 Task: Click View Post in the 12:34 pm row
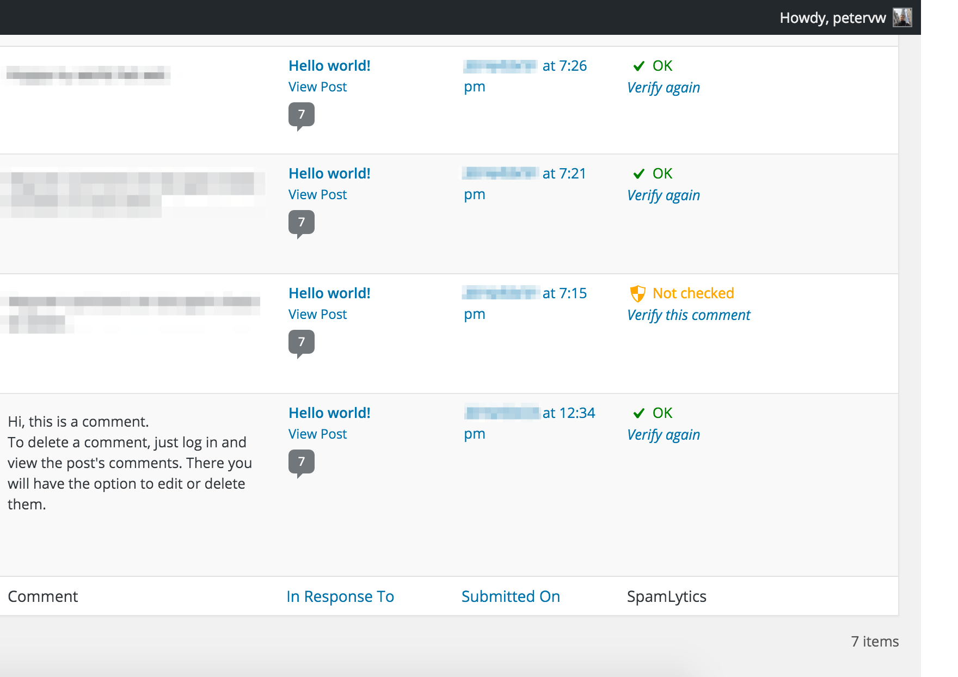pyautogui.click(x=317, y=434)
